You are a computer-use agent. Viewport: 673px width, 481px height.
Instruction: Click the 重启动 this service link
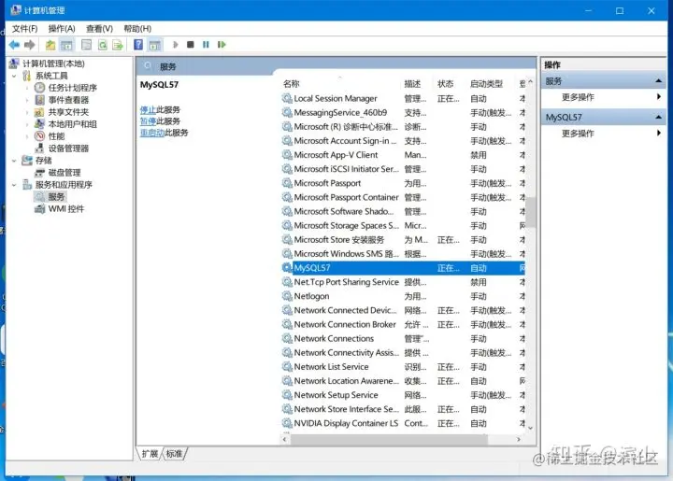pos(152,133)
